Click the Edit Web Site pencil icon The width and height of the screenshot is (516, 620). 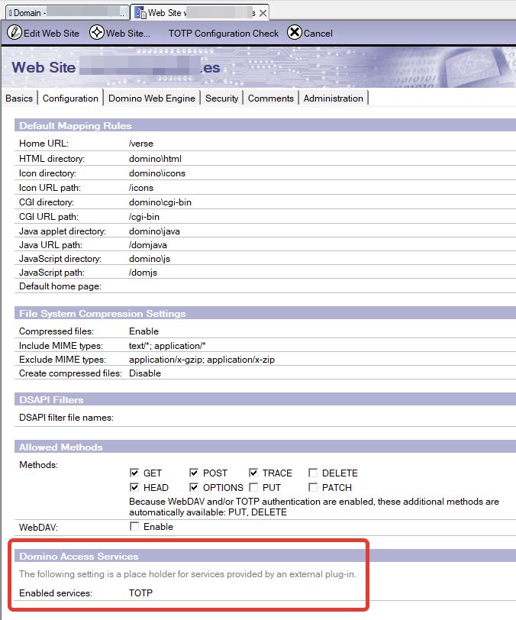pos(14,33)
